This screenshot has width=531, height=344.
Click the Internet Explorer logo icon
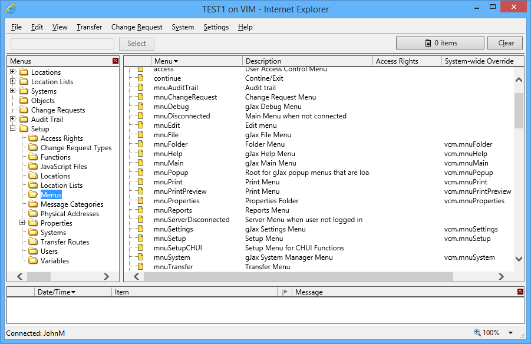tap(11, 9)
